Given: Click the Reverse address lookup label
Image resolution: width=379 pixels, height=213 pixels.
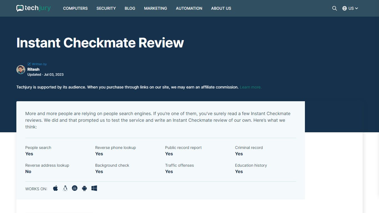Looking at the screenshot, I should pos(47,165).
